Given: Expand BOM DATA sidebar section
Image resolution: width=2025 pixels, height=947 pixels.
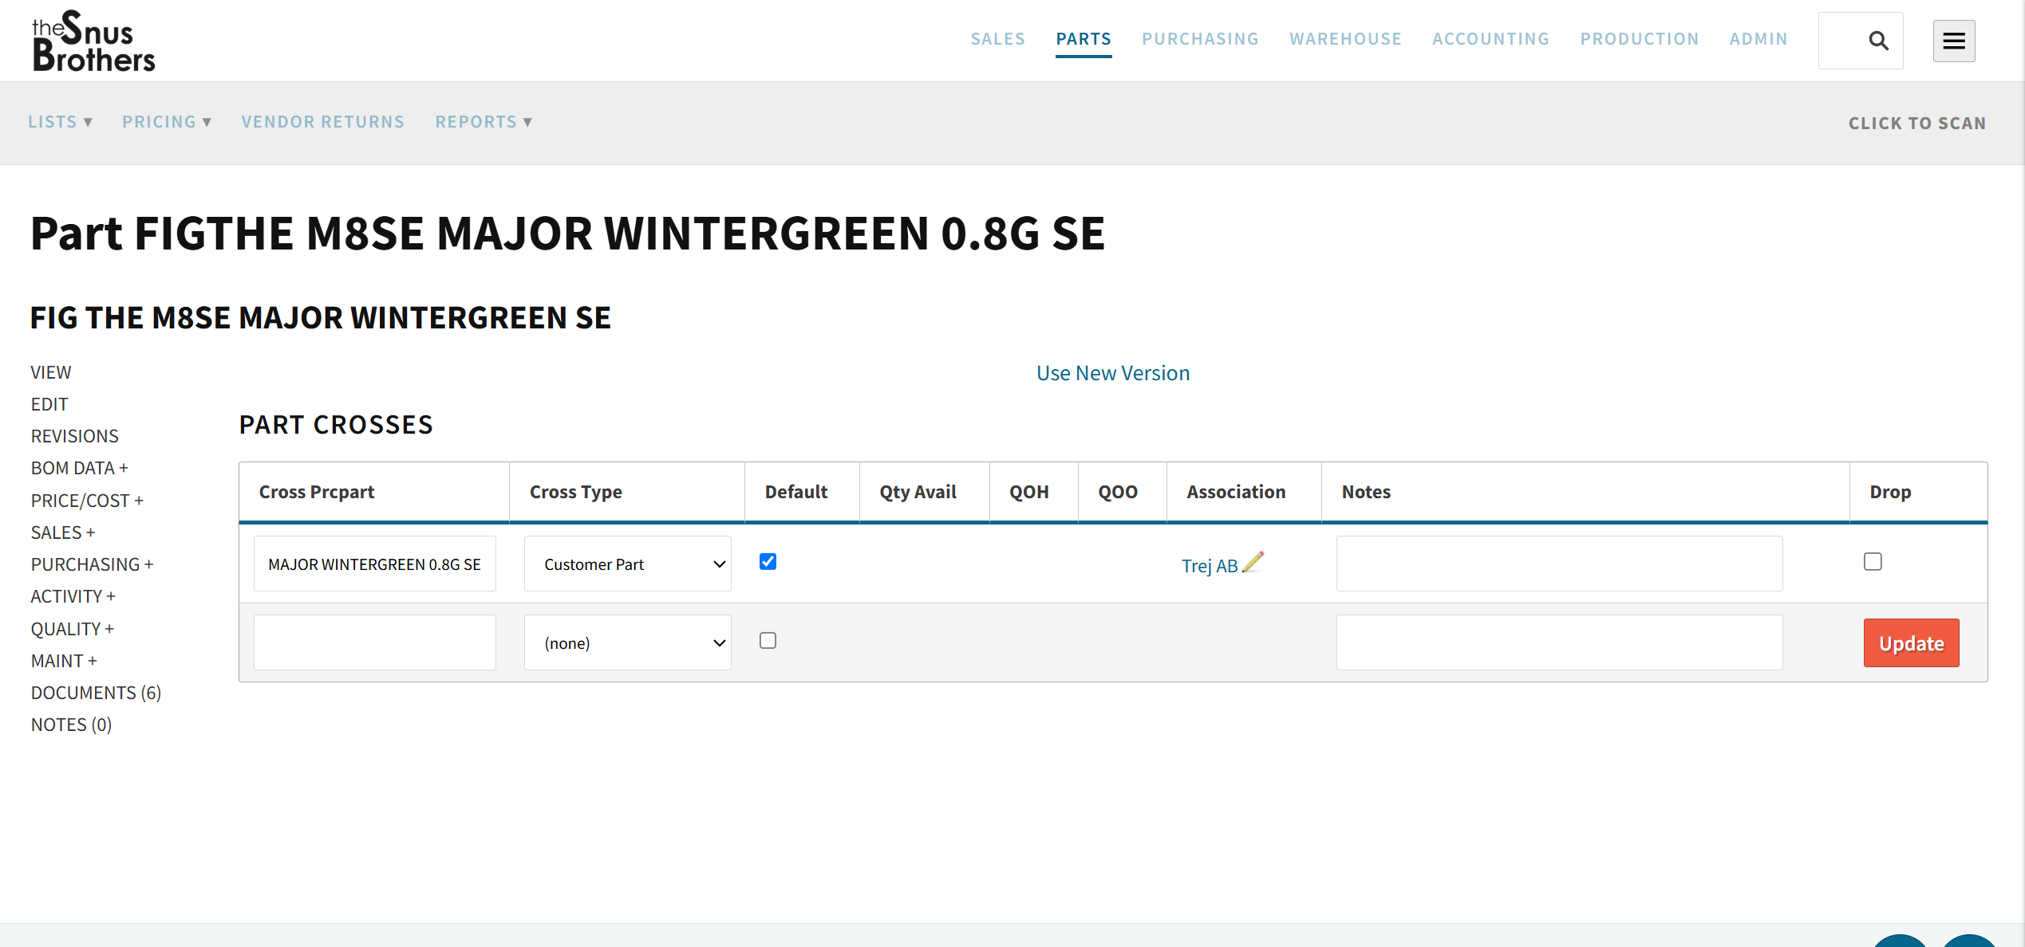Looking at the screenshot, I should tap(79, 468).
